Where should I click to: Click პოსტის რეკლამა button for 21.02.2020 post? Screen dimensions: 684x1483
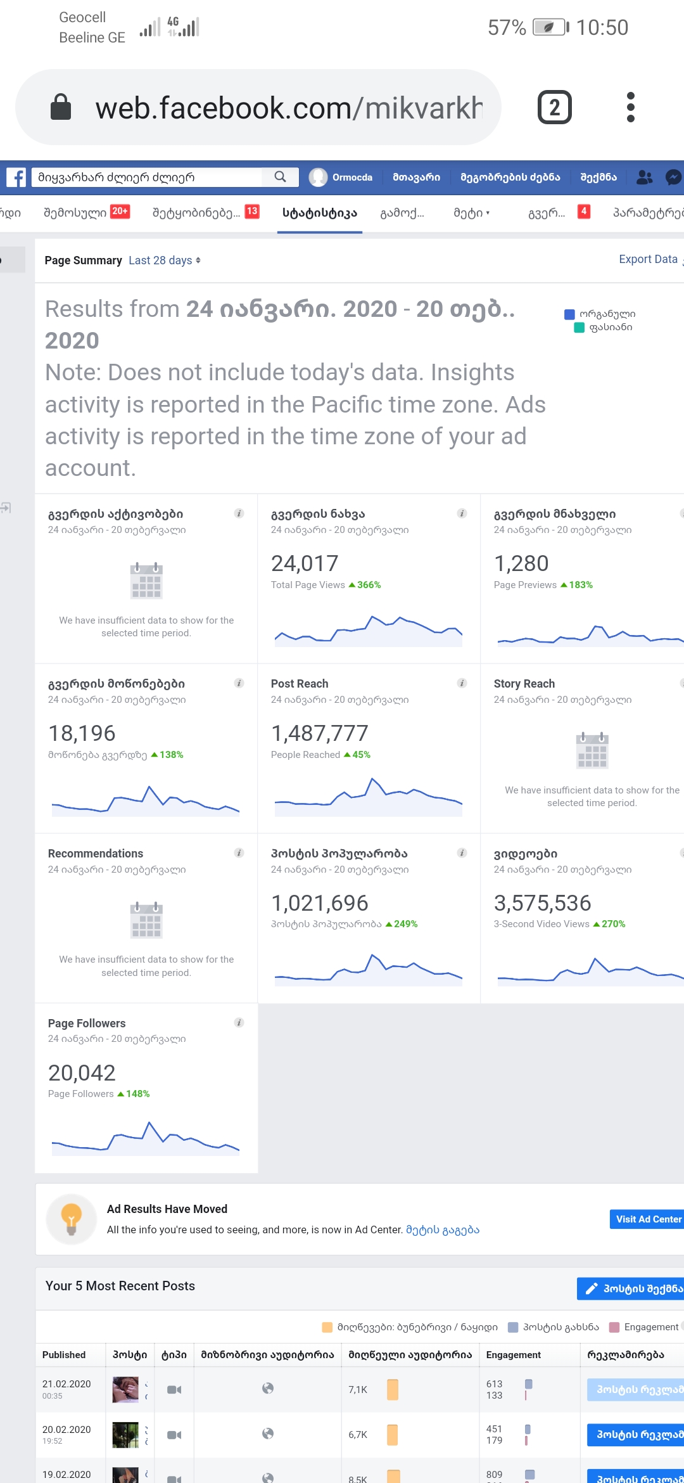point(636,1389)
